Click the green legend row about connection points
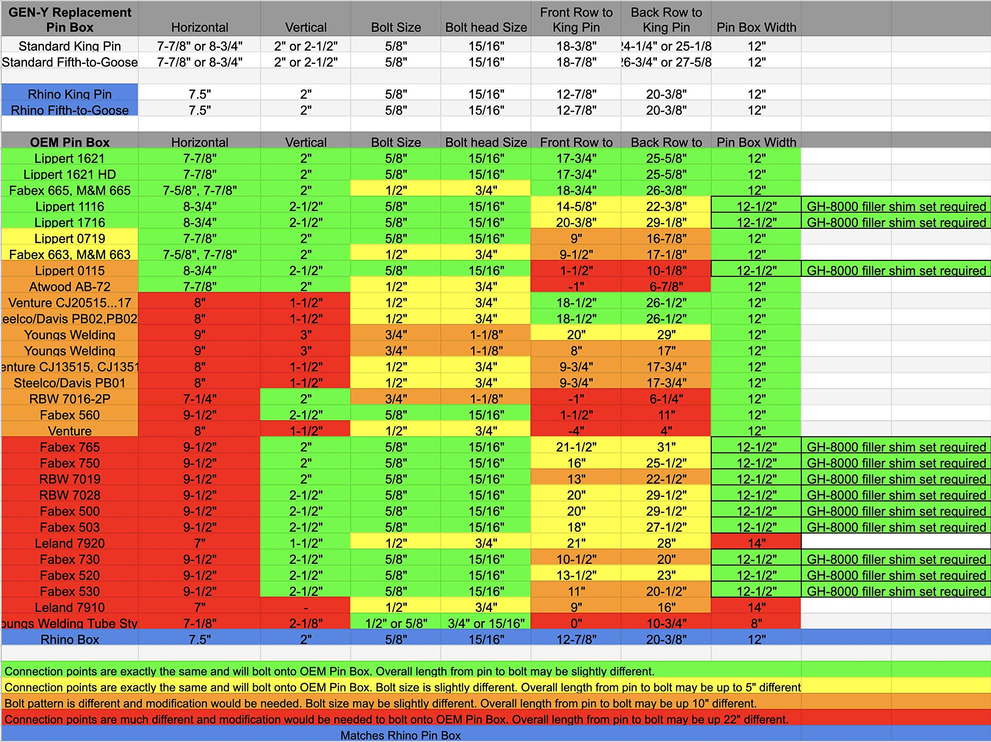 (x=329, y=671)
